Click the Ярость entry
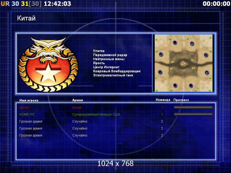This screenshot has height=173, width=231. click(99, 63)
